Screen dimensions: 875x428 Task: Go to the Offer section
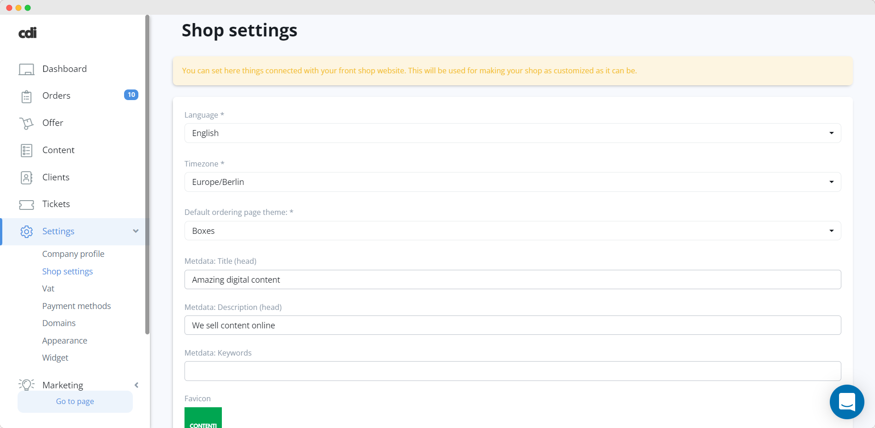pyautogui.click(x=53, y=123)
